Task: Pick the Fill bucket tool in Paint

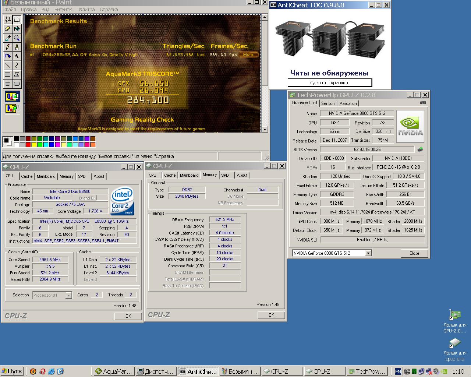Action: (17, 29)
